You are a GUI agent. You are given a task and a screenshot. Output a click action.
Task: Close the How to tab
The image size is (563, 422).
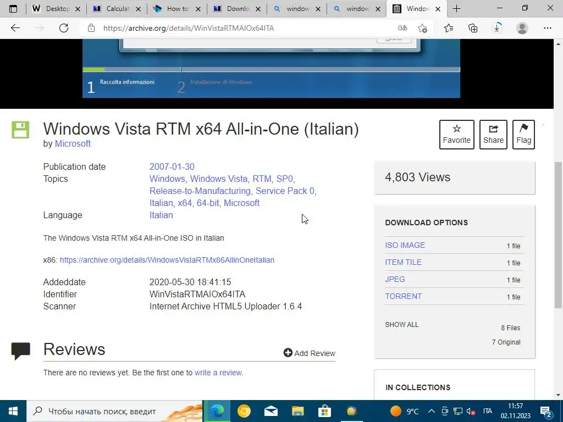(198, 9)
